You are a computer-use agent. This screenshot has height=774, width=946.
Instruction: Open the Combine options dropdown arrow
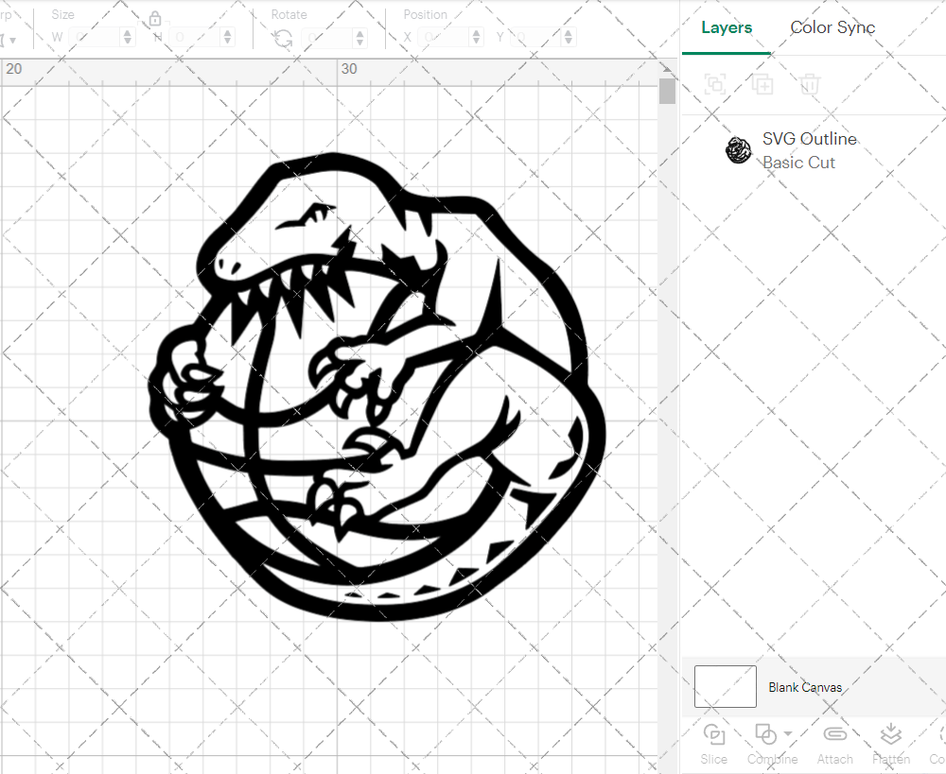(x=787, y=734)
